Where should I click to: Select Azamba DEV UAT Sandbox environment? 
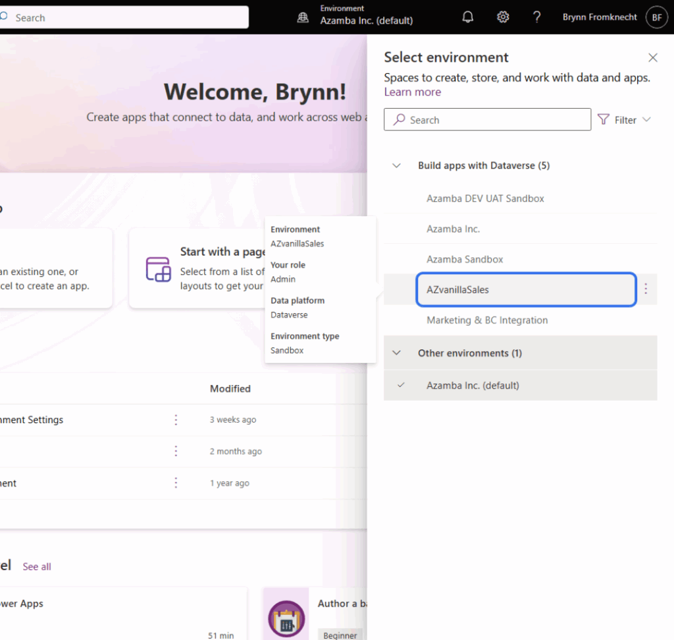tap(485, 198)
